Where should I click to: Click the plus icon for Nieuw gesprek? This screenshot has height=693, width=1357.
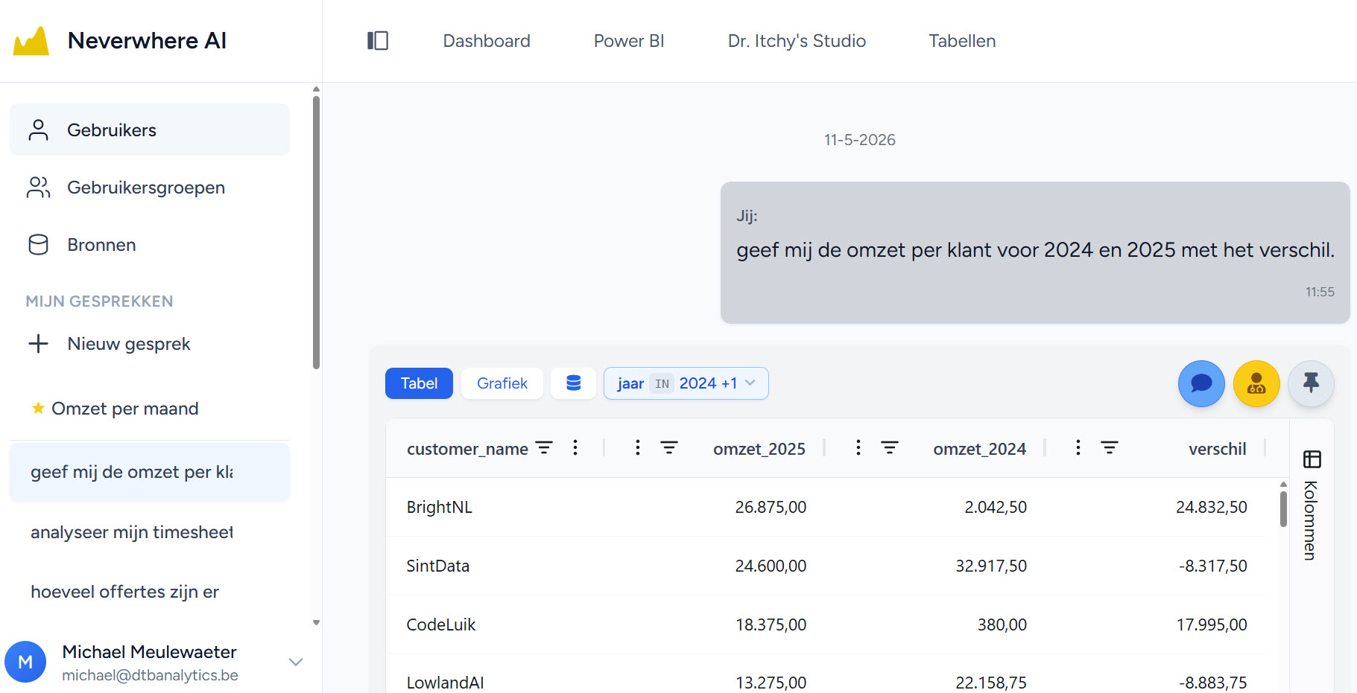point(38,344)
